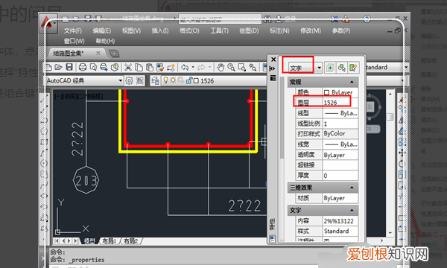Click the 线型比例 value field

[340, 124]
